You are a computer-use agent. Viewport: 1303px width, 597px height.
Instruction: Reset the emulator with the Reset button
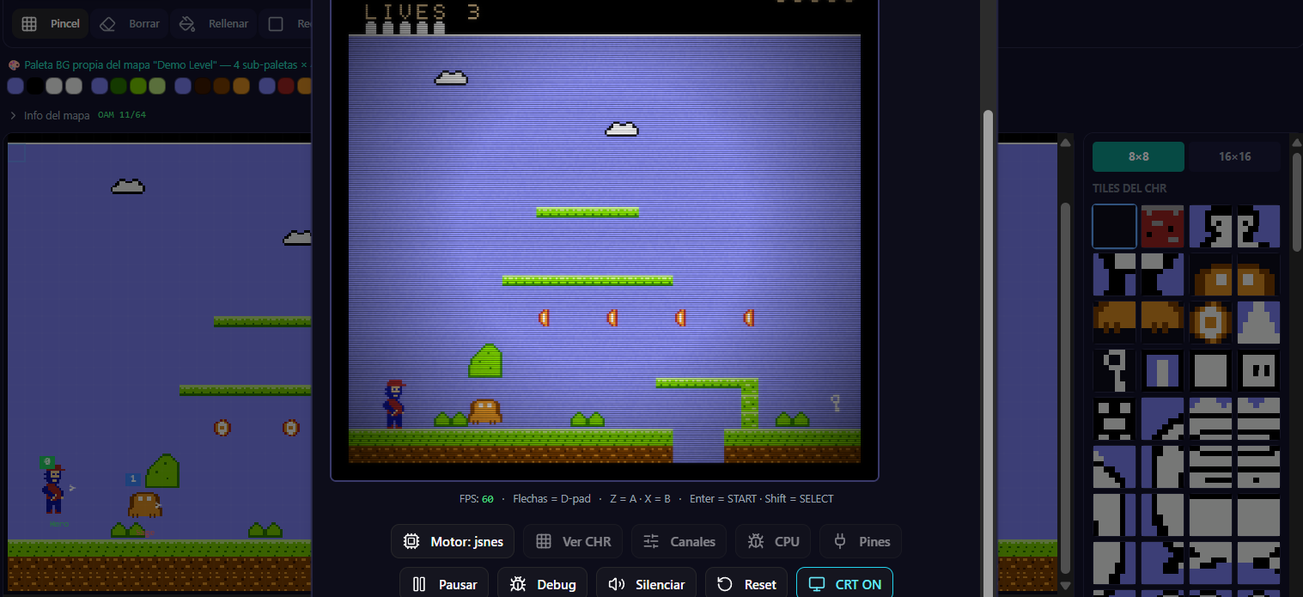tap(746, 583)
